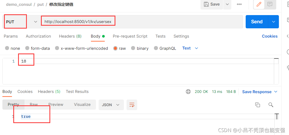Screen dimensions: 289x135
Task: Select the request Body tab
Action: pos(98,36)
